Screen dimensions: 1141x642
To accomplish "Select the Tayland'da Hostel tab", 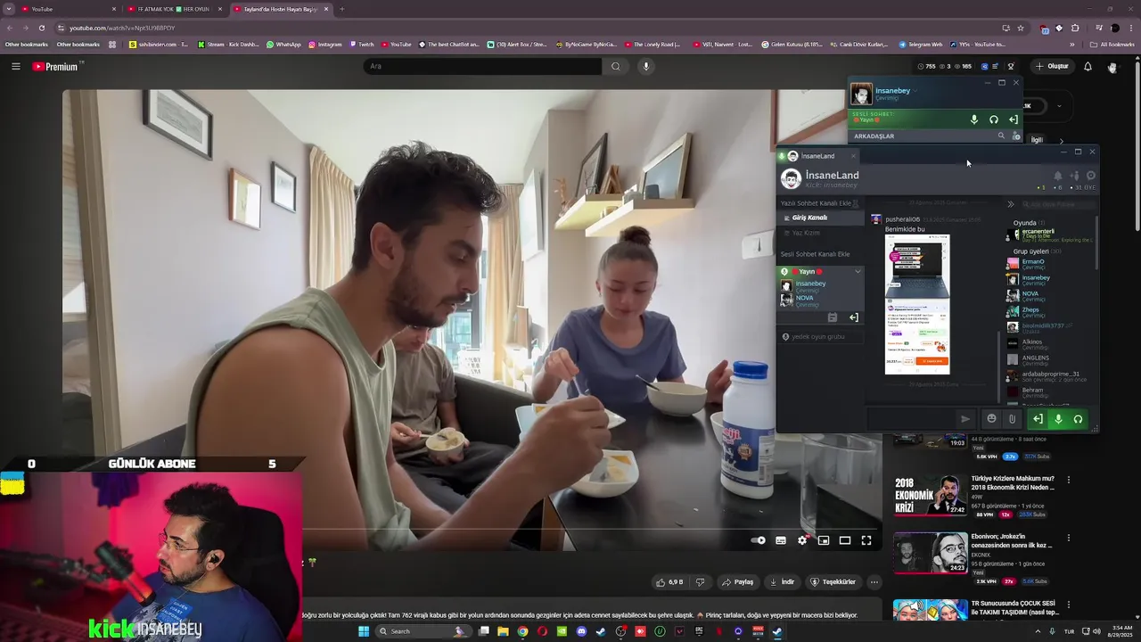I will (280, 9).
